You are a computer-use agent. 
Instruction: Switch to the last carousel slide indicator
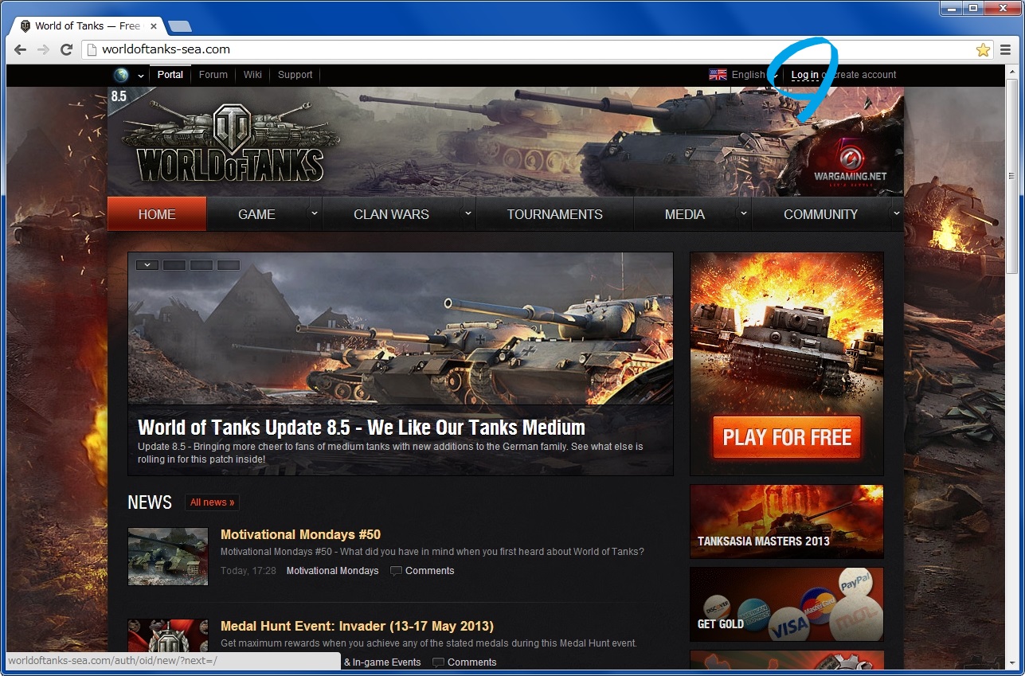tap(229, 265)
